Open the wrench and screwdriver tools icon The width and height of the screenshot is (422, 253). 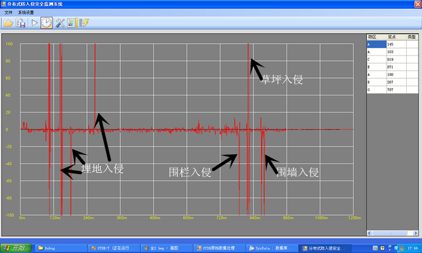tap(60, 23)
